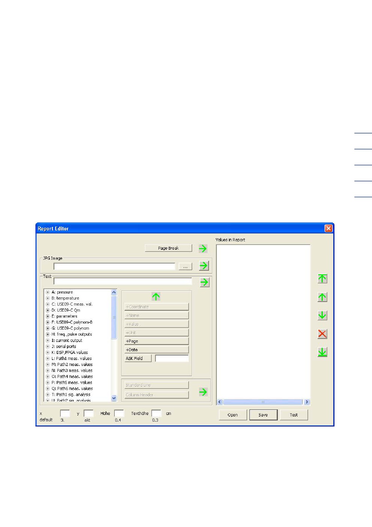The image size is (372, 527).
Task: Move report value to top
Action: (x=322, y=279)
